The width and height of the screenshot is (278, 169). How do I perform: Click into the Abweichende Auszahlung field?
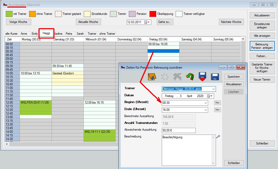(x=179, y=130)
